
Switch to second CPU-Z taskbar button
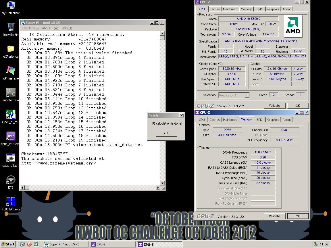(160, 245)
